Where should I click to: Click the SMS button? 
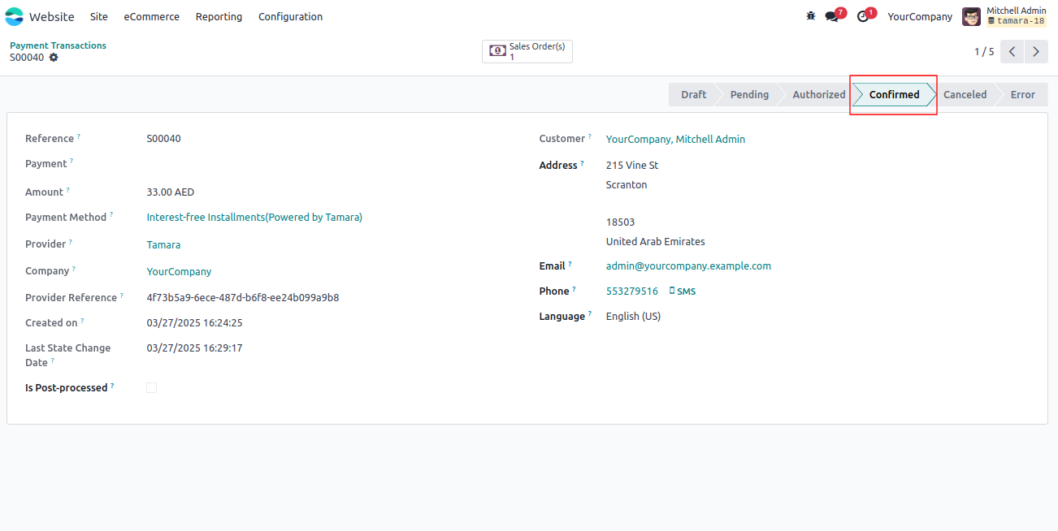coord(683,291)
